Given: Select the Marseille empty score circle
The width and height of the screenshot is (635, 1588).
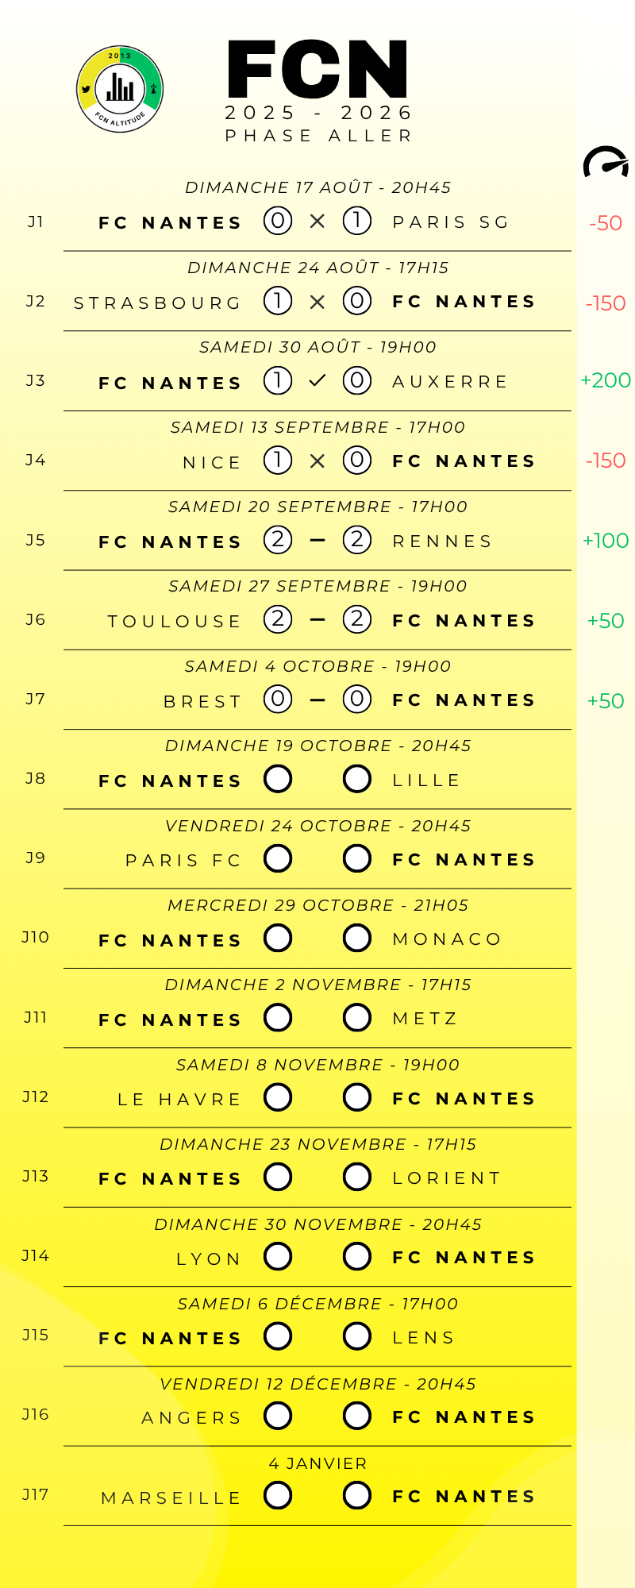Looking at the screenshot, I should [x=278, y=1495].
